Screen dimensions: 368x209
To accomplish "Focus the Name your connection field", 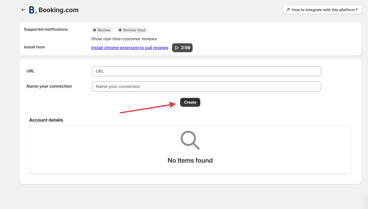I will 207,86.
